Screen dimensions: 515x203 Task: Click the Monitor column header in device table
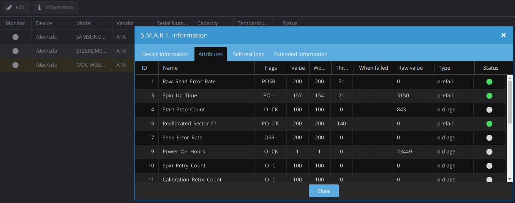[x=16, y=23]
